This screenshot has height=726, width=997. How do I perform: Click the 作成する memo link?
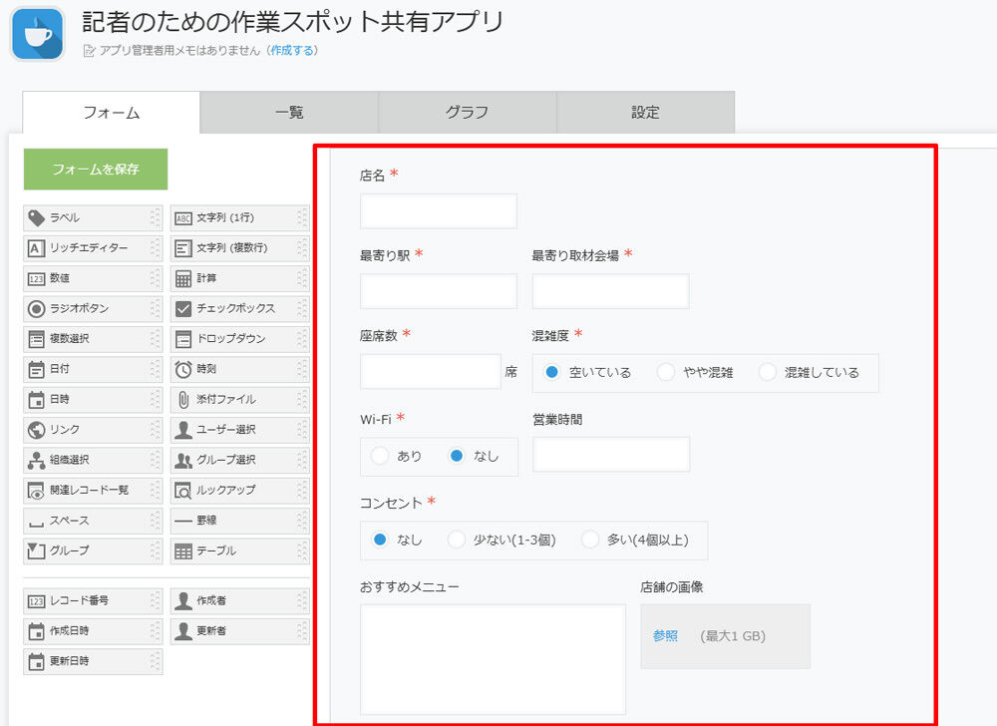coord(292,50)
